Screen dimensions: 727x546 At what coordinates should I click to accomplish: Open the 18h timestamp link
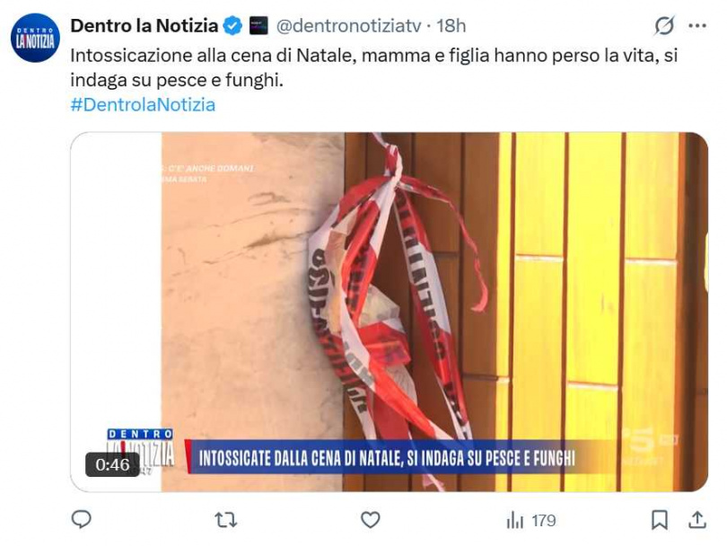tap(451, 26)
